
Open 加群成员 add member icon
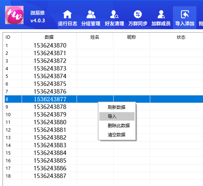tap(161, 14)
